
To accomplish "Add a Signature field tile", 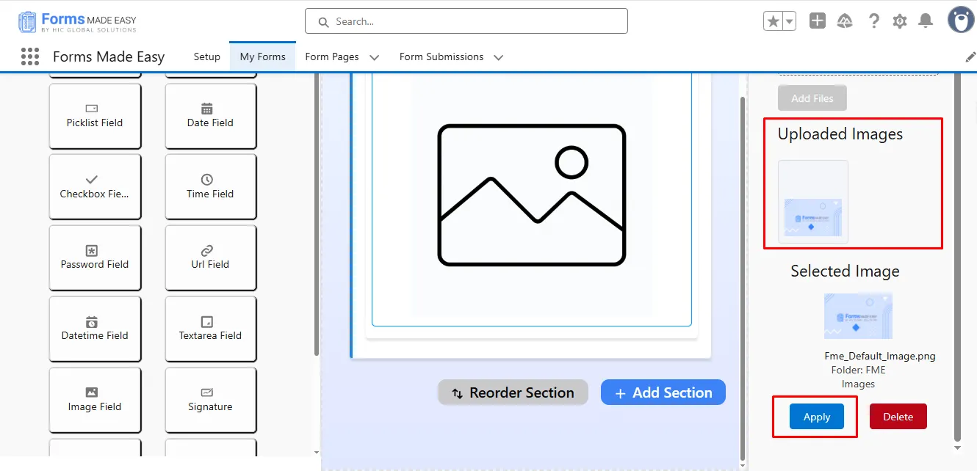I will click(x=211, y=399).
